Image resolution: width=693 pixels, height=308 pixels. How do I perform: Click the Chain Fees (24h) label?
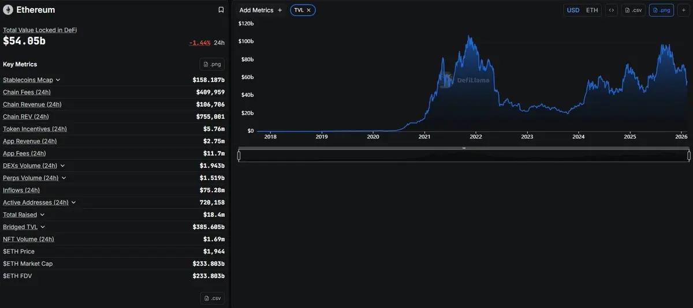click(27, 92)
